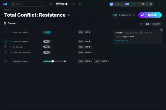The height and width of the screenshot is (110, 166).
Task: Turn on the No Reload toggle
Action: (47, 47)
